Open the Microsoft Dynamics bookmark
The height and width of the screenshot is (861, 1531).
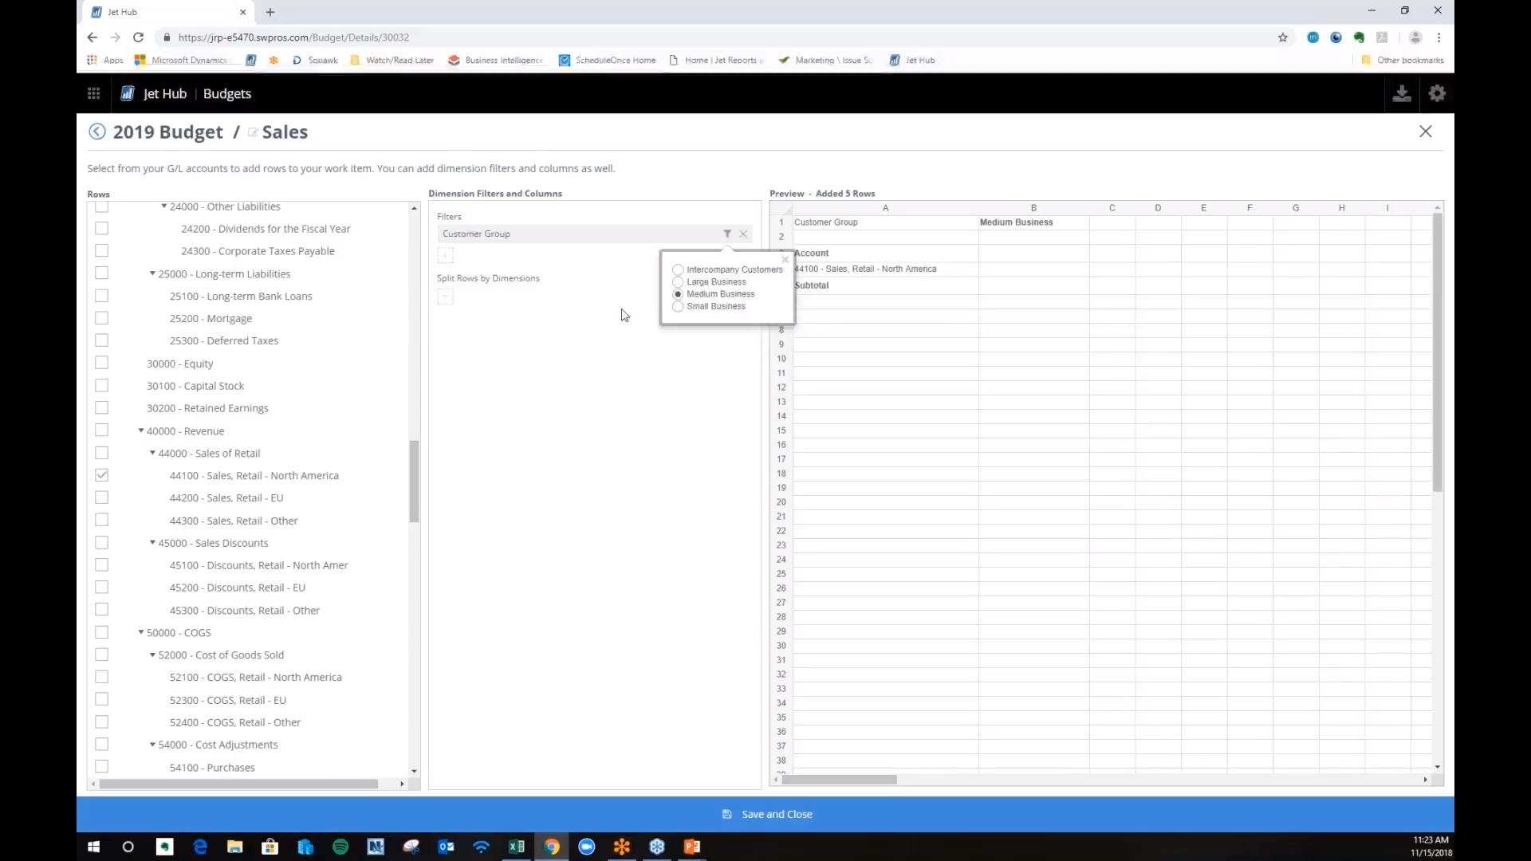click(188, 60)
